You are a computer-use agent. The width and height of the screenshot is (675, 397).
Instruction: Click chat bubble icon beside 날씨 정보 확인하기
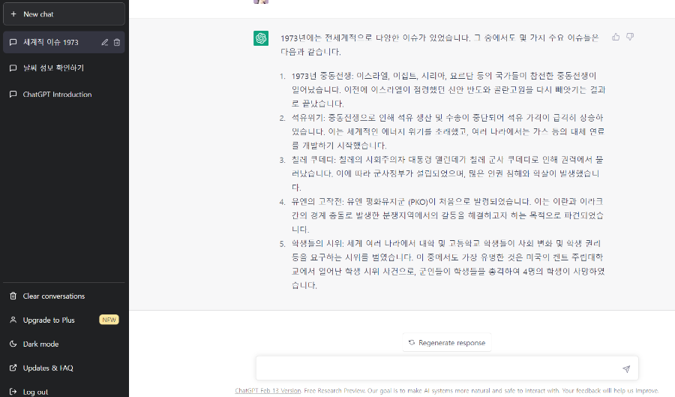[13, 68]
